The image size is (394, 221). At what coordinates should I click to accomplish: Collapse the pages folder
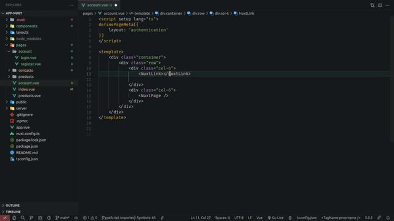coord(7,45)
